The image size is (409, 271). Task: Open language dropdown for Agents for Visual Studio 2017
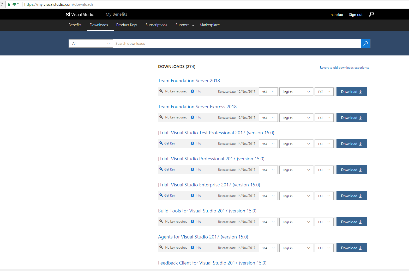(x=296, y=248)
